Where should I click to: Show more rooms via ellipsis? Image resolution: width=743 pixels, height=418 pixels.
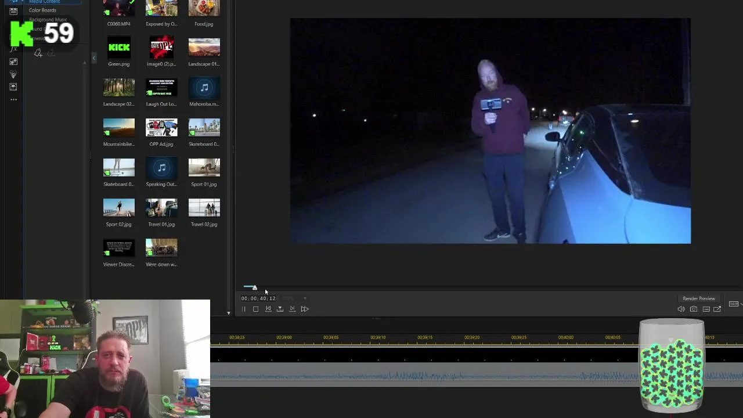pos(13,100)
